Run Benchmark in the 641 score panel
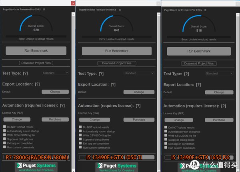Image resolution: width=240 pixels, height=172 pixels. tap(117, 51)
